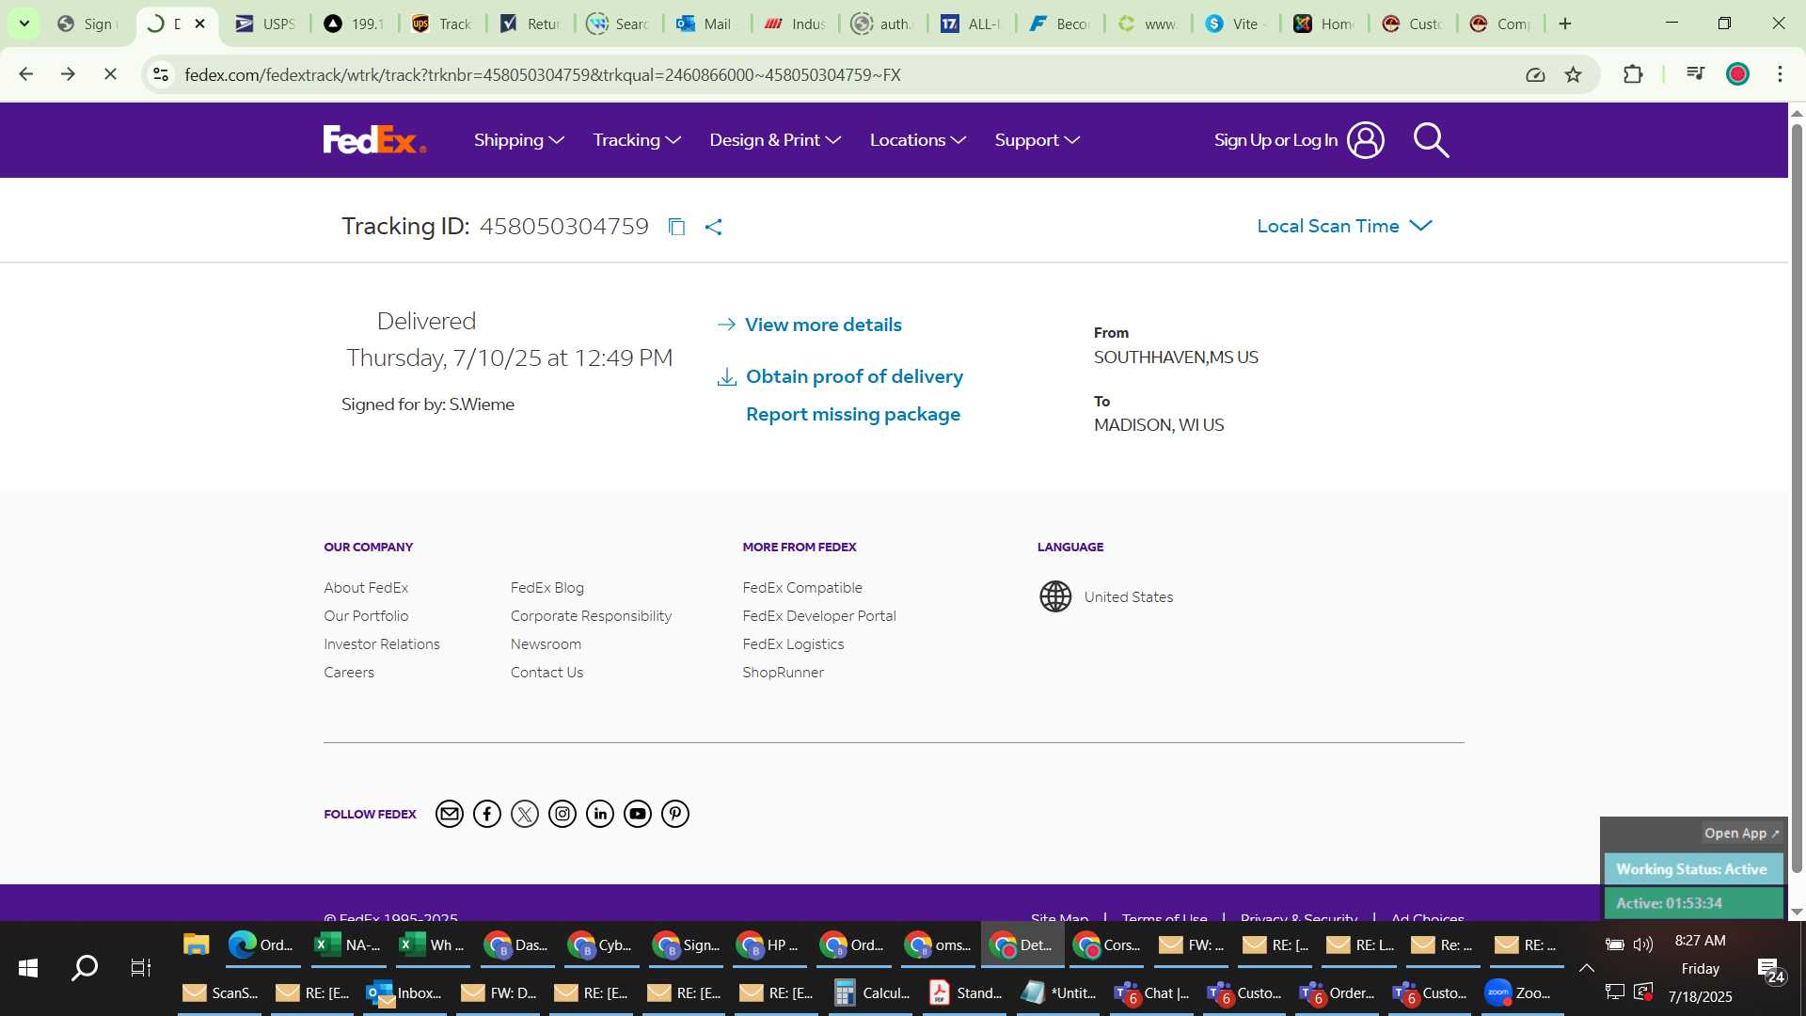The image size is (1806, 1016).
Task: Open ShopRunner footer link
Action: point(783,672)
